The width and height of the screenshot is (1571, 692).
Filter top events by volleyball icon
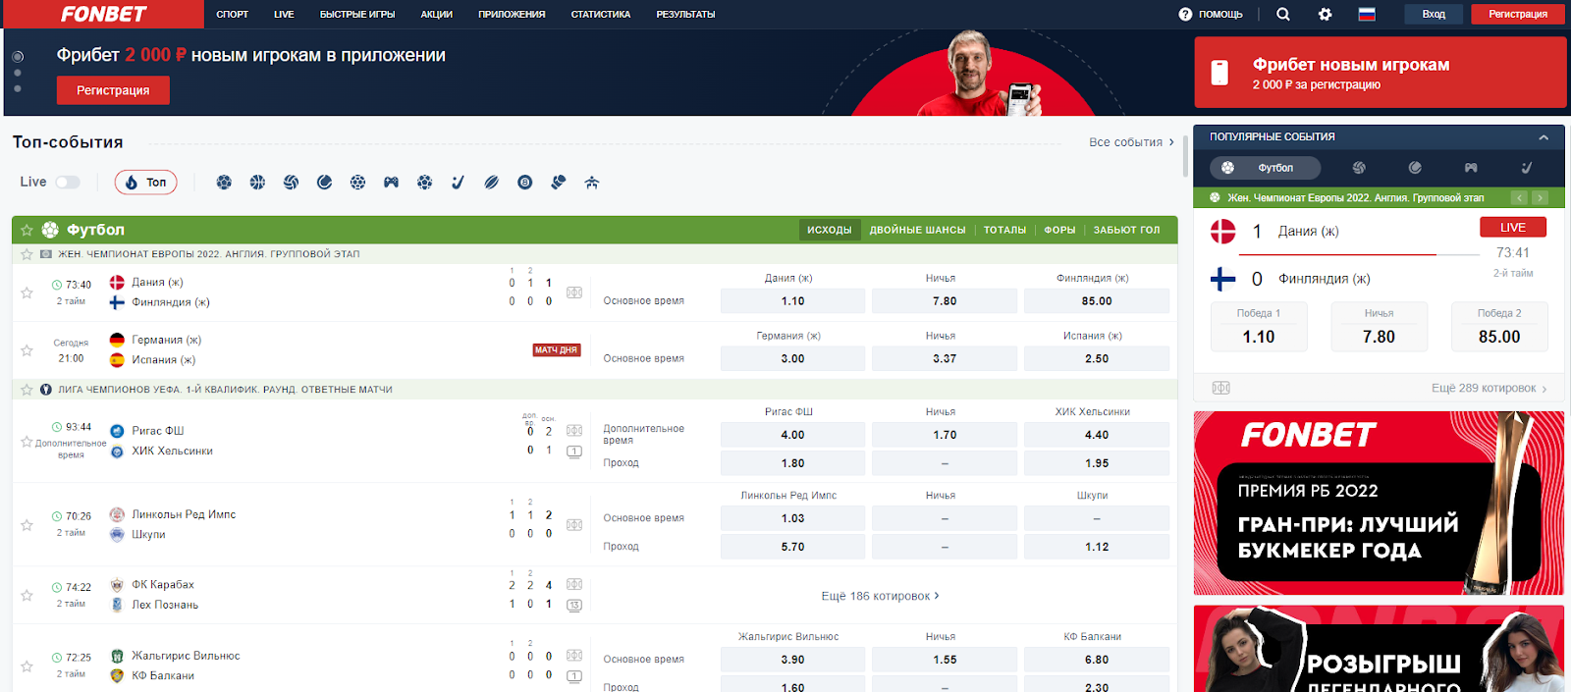[291, 183]
